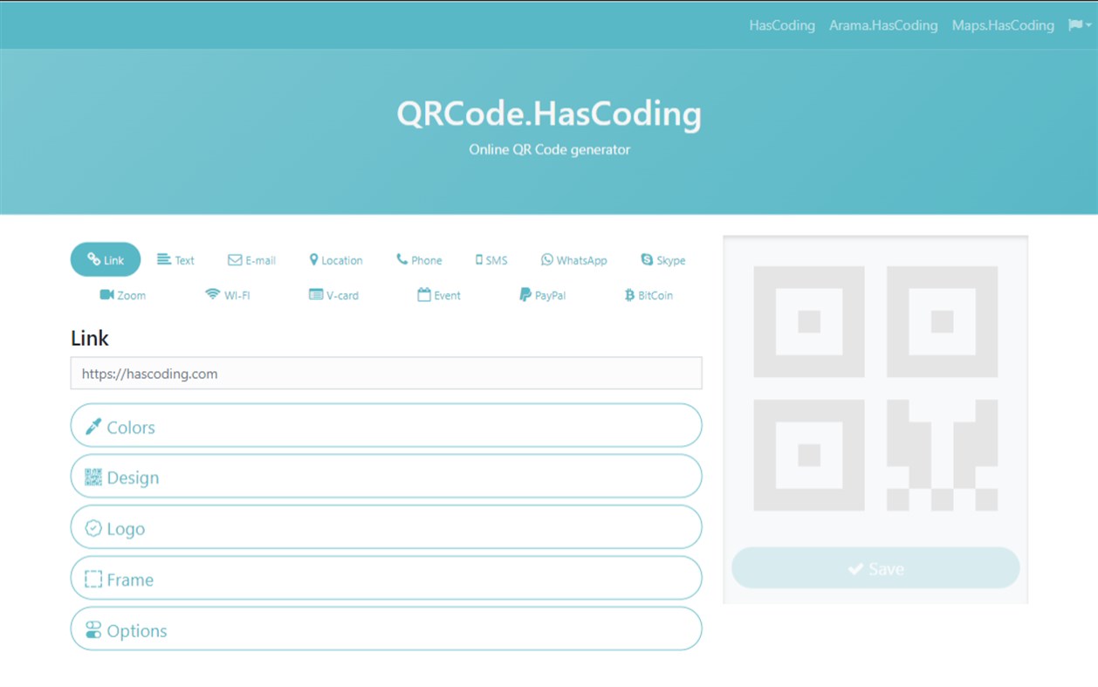Visit the HasCoding link in navbar
Screen dimensions: 1098x687
pyautogui.click(x=782, y=25)
